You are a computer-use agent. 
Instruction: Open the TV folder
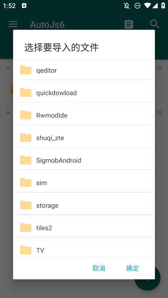[x=84, y=249]
